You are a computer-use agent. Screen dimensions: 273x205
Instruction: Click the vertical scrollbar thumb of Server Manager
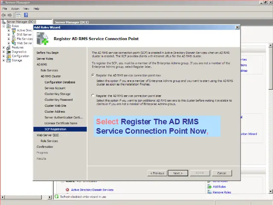pyautogui.click(x=270, y=69)
